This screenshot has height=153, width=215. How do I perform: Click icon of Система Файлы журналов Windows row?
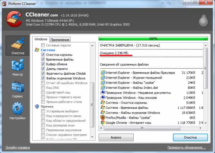[x=103, y=112]
